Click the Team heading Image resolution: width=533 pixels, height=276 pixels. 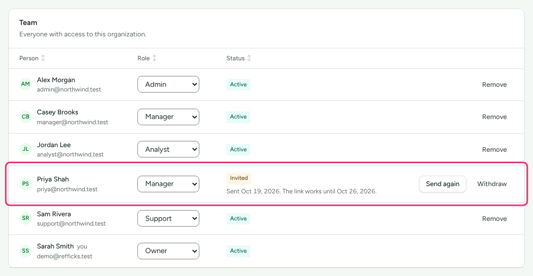tap(28, 23)
